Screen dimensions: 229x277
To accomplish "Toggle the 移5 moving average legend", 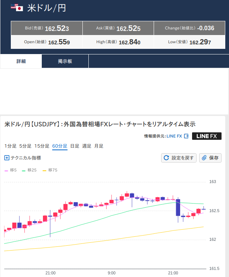I will 10,170.
